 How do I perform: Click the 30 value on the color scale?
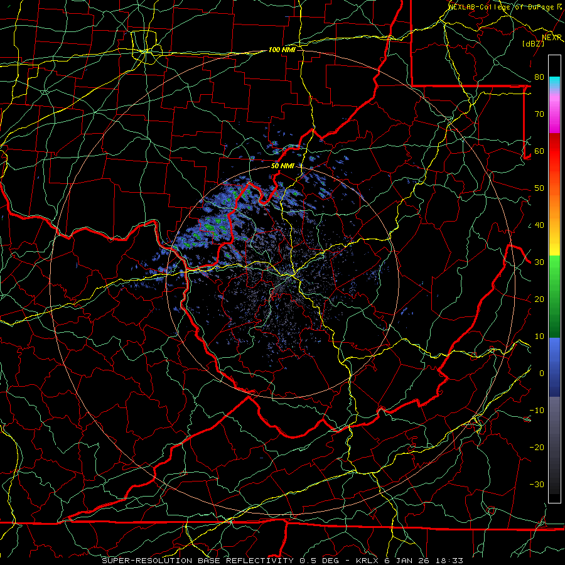coord(539,262)
